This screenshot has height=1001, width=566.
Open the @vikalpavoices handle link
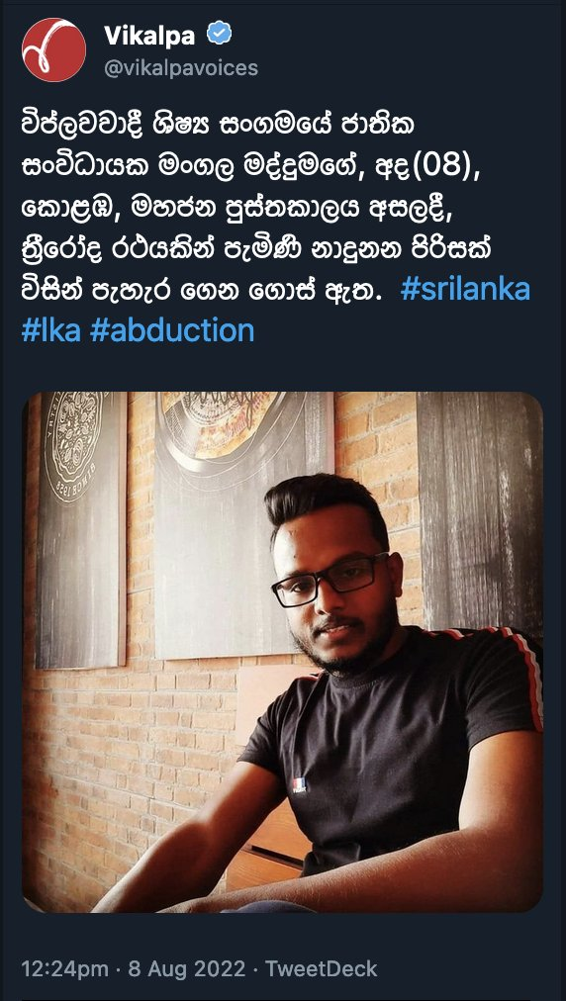click(181, 68)
